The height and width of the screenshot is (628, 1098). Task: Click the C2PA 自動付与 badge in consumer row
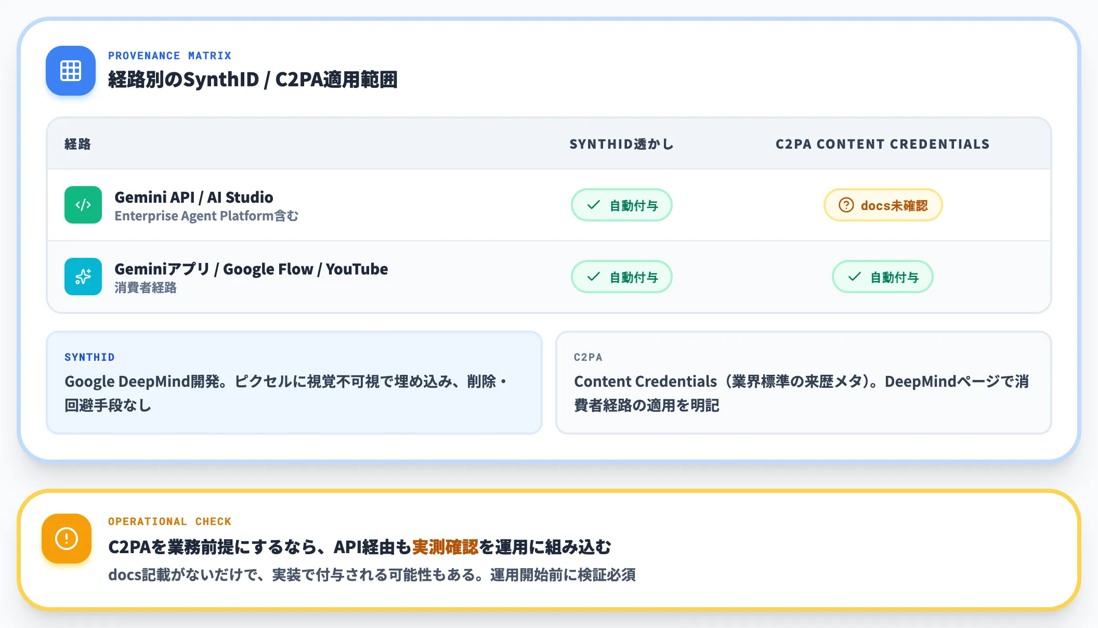(883, 277)
